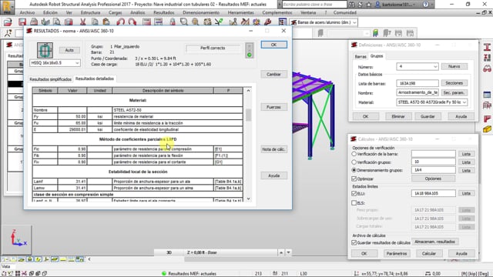Click the help question mark icon in title bar

click(425, 5)
